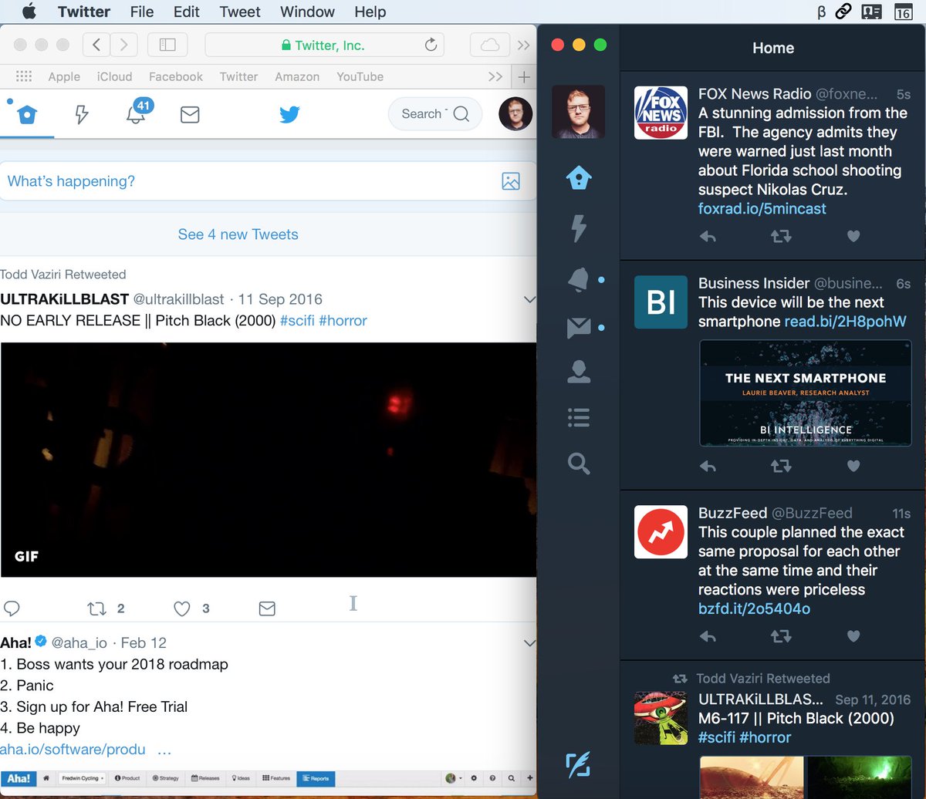Go back in Safari

click(96, 45)
